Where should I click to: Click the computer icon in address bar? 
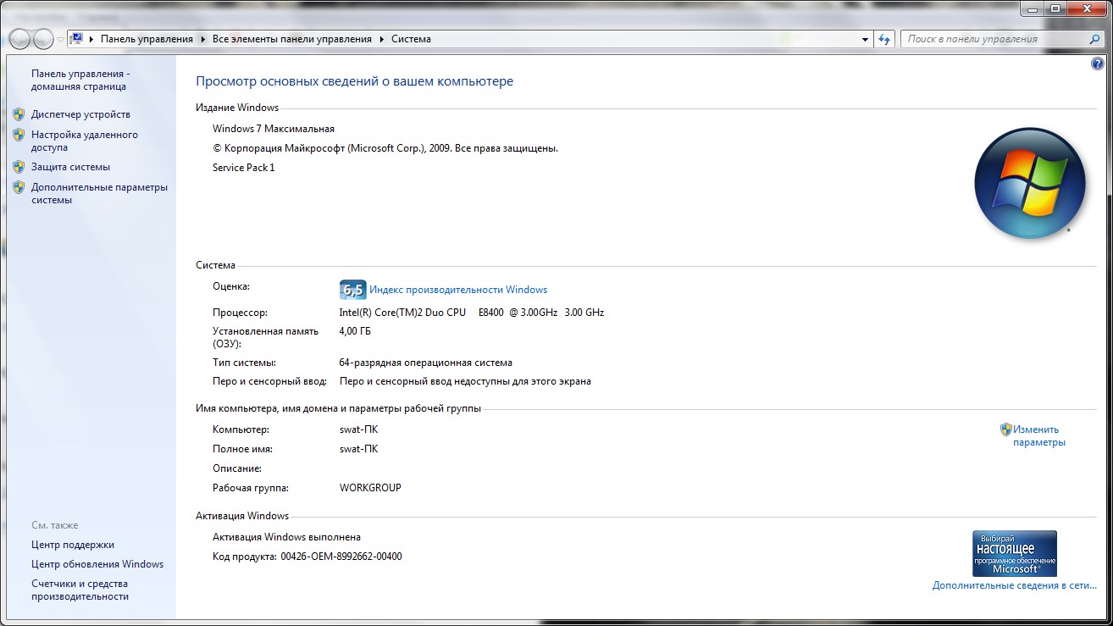76,39
